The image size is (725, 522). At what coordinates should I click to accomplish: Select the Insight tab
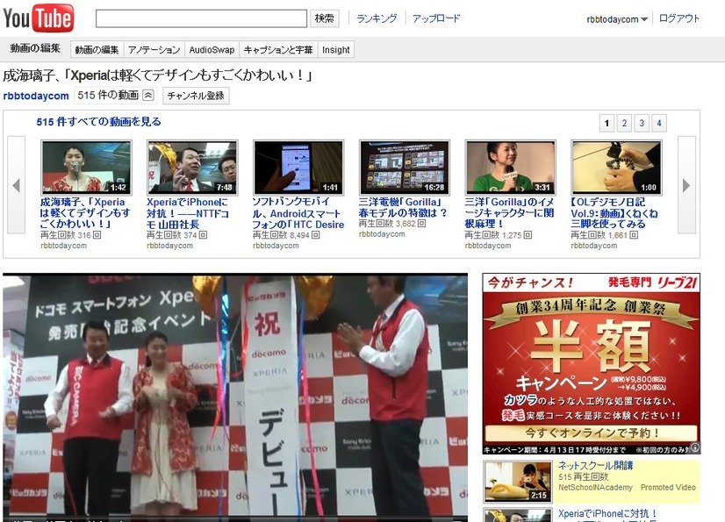pos(335,49)
